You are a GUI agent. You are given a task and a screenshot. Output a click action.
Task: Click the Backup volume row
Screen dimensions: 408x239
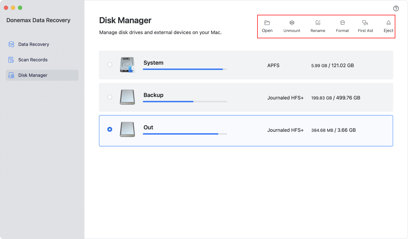pyautogui.click(x=246, y=97)
